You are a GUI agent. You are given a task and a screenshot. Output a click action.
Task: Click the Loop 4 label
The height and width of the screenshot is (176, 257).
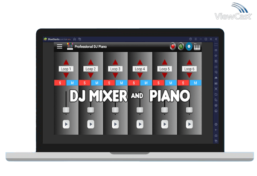140,69
